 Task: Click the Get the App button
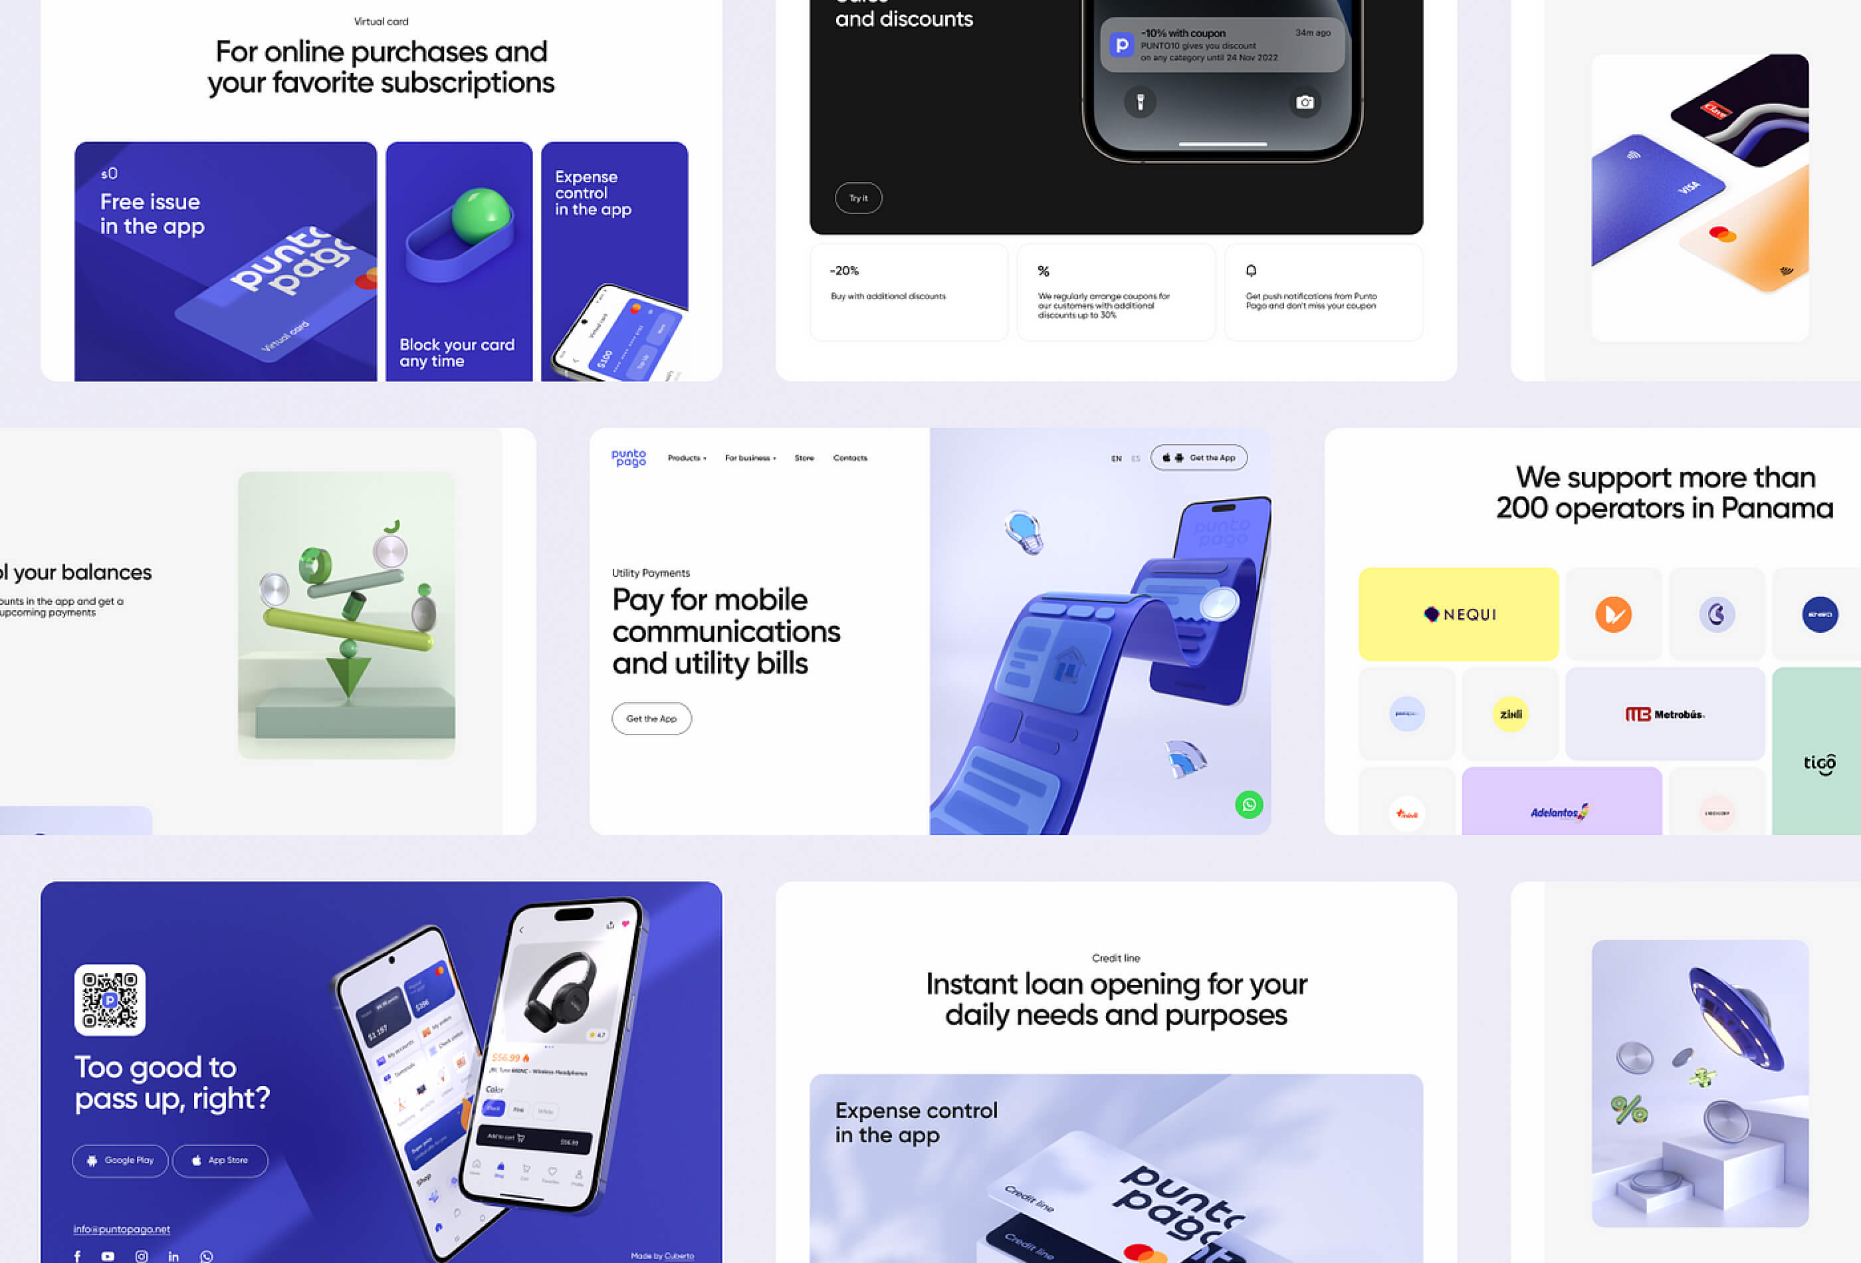(x=651, y=717)
